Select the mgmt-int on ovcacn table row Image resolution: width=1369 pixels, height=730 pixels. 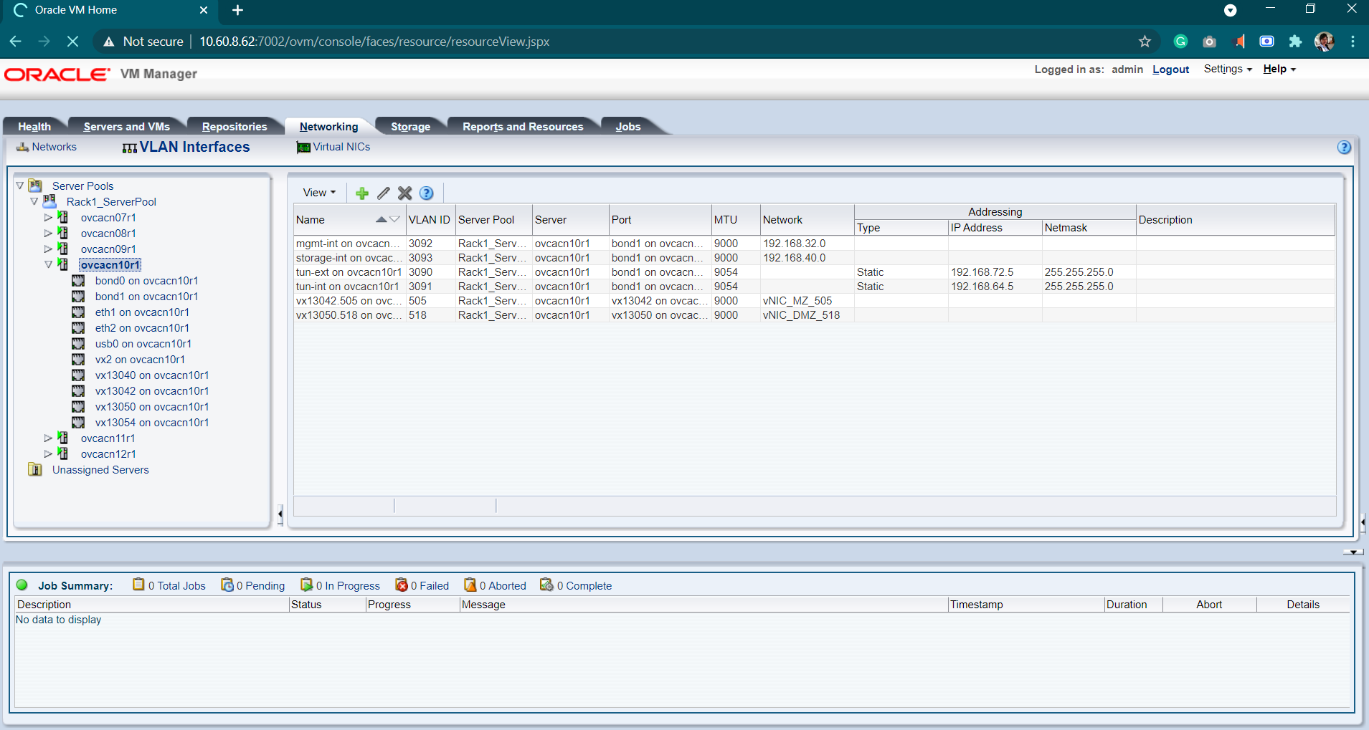(814, 244)
